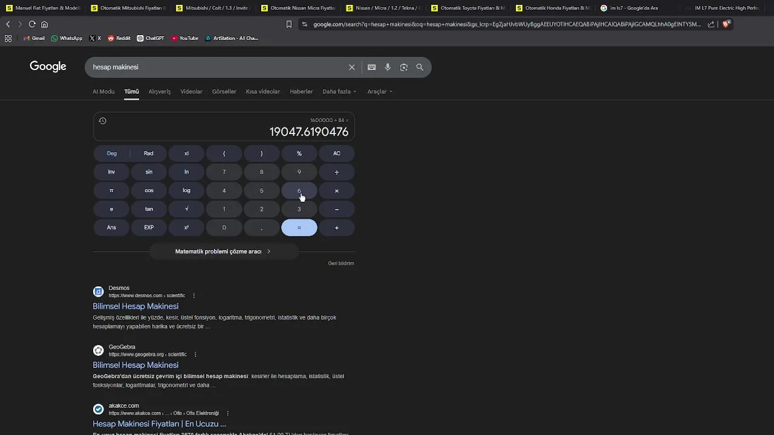Click the magnifier search icon

click(420, 67)
